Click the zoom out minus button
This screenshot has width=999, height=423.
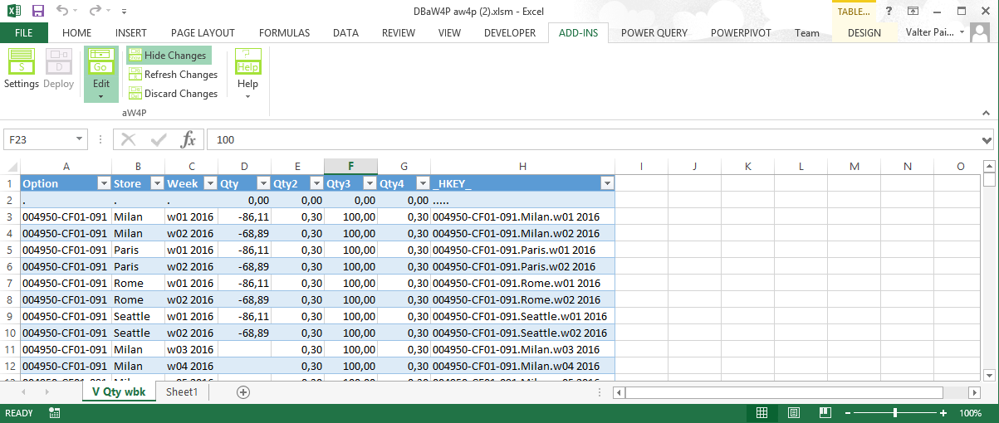pos(849,413)
